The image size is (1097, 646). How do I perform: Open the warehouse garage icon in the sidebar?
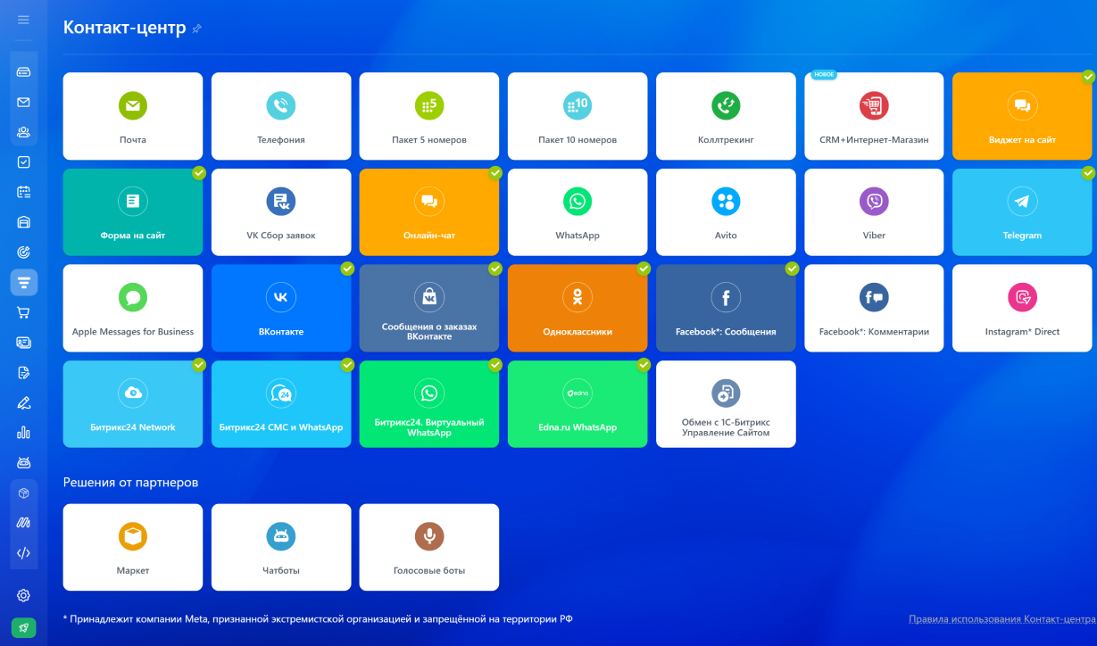click(x=23, y=222)
